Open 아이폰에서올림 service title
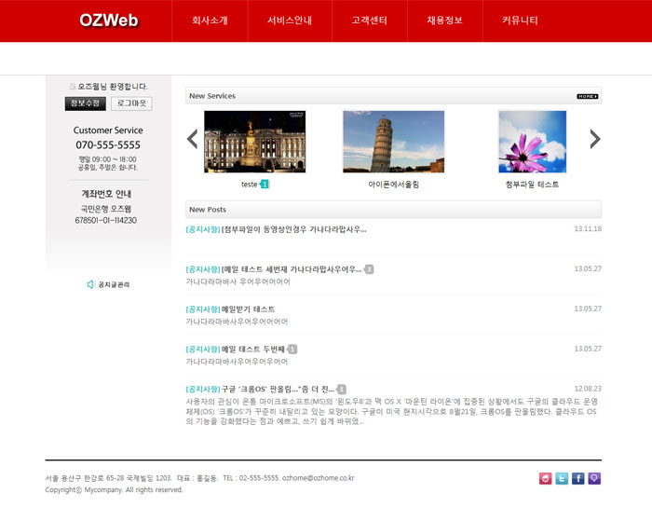 pos(393,185)
